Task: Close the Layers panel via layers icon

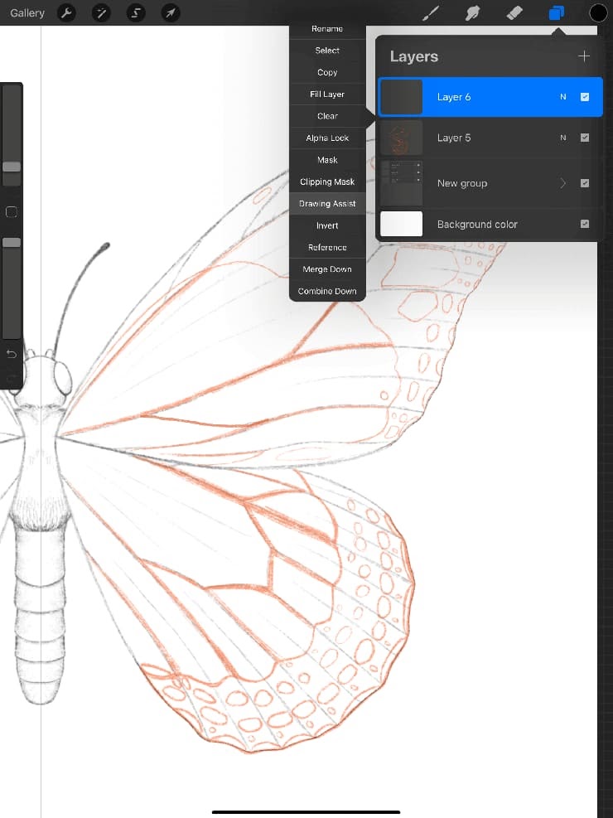Action: 556,12
